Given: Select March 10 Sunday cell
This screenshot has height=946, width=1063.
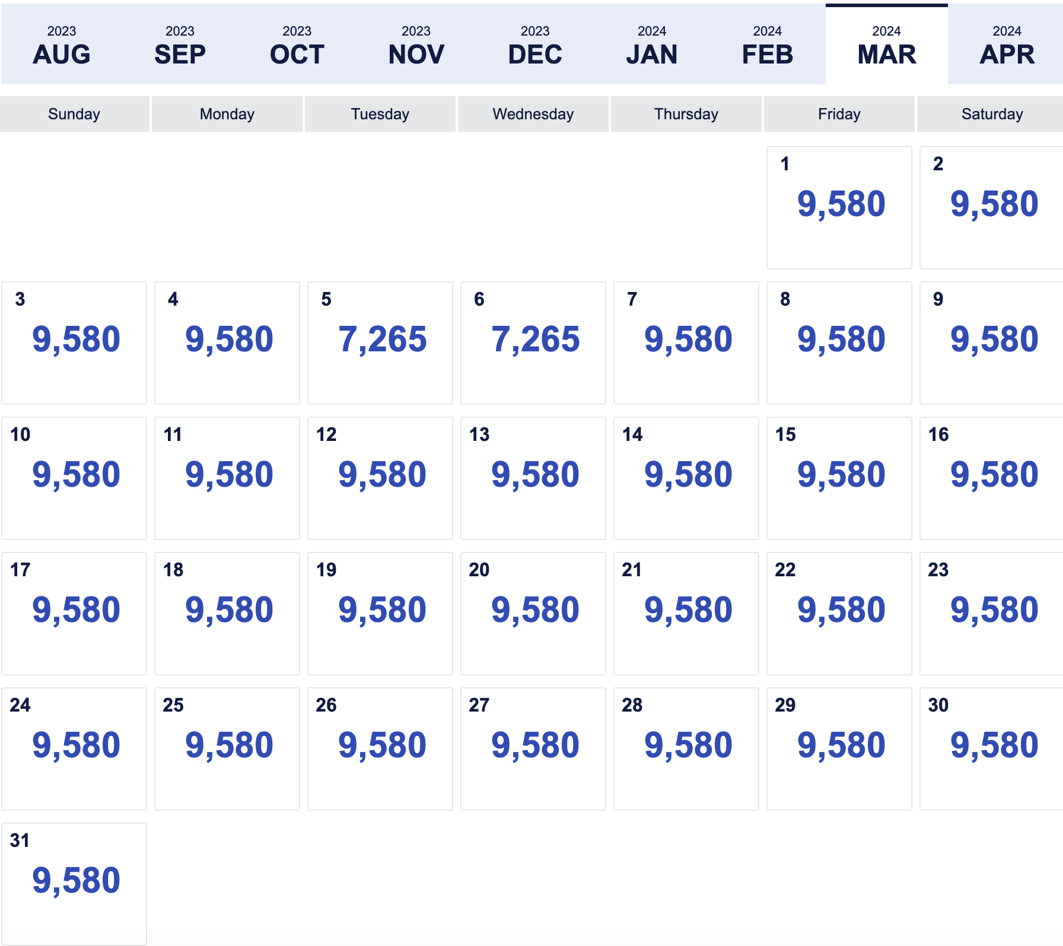Looking at the screenshot, I should [74, 478].
